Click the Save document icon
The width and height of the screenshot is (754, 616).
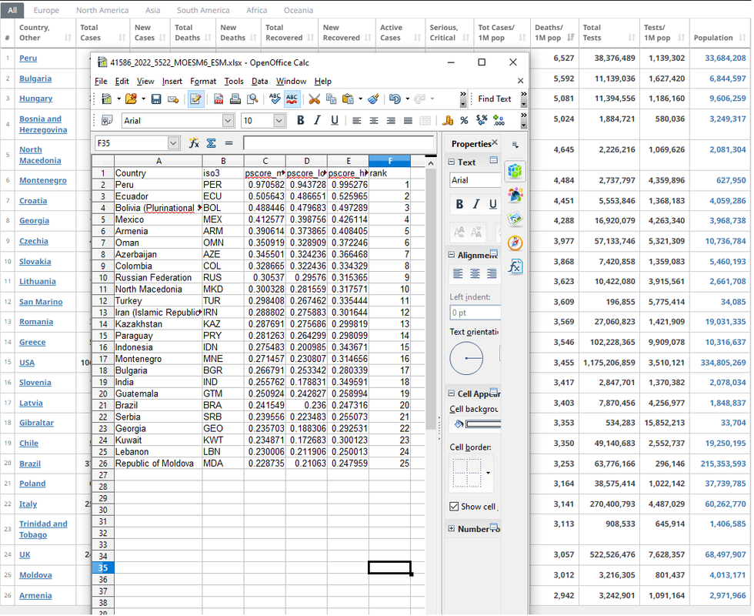pyautogui.click(x=156, y=99)
